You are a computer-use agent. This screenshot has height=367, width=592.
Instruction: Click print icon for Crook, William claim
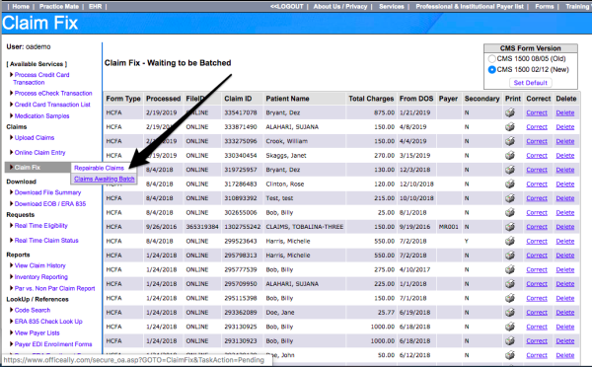pos(510,141)
